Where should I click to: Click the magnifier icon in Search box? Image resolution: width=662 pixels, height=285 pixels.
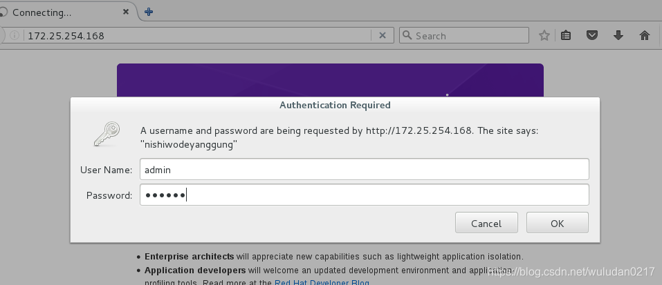tap(407, 35)
